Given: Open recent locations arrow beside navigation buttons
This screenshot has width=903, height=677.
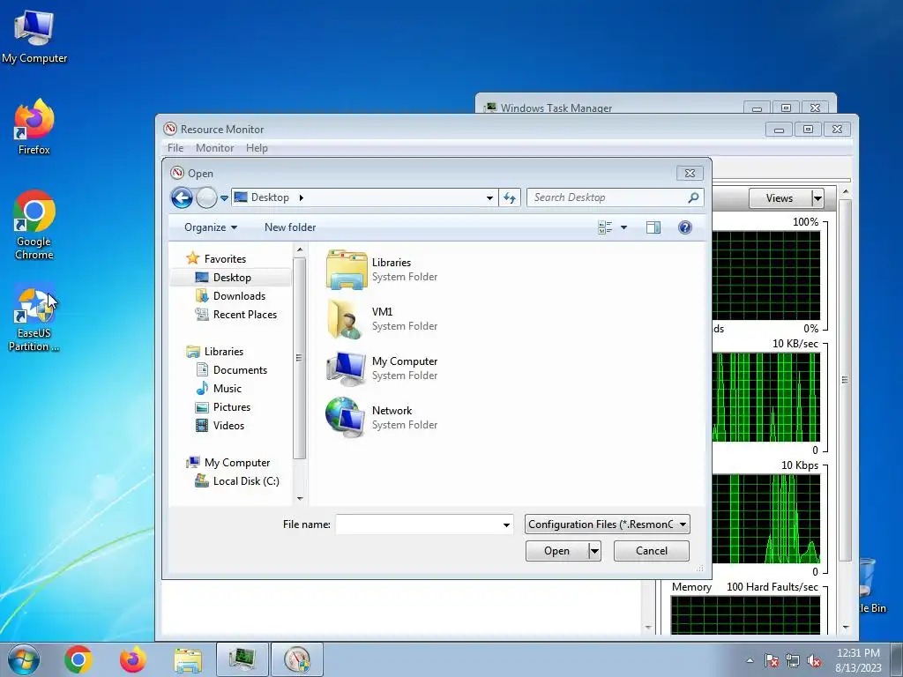Looking at the screenshot, I should [225, 198].
